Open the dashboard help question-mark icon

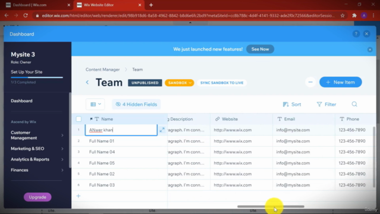(356, 34)
